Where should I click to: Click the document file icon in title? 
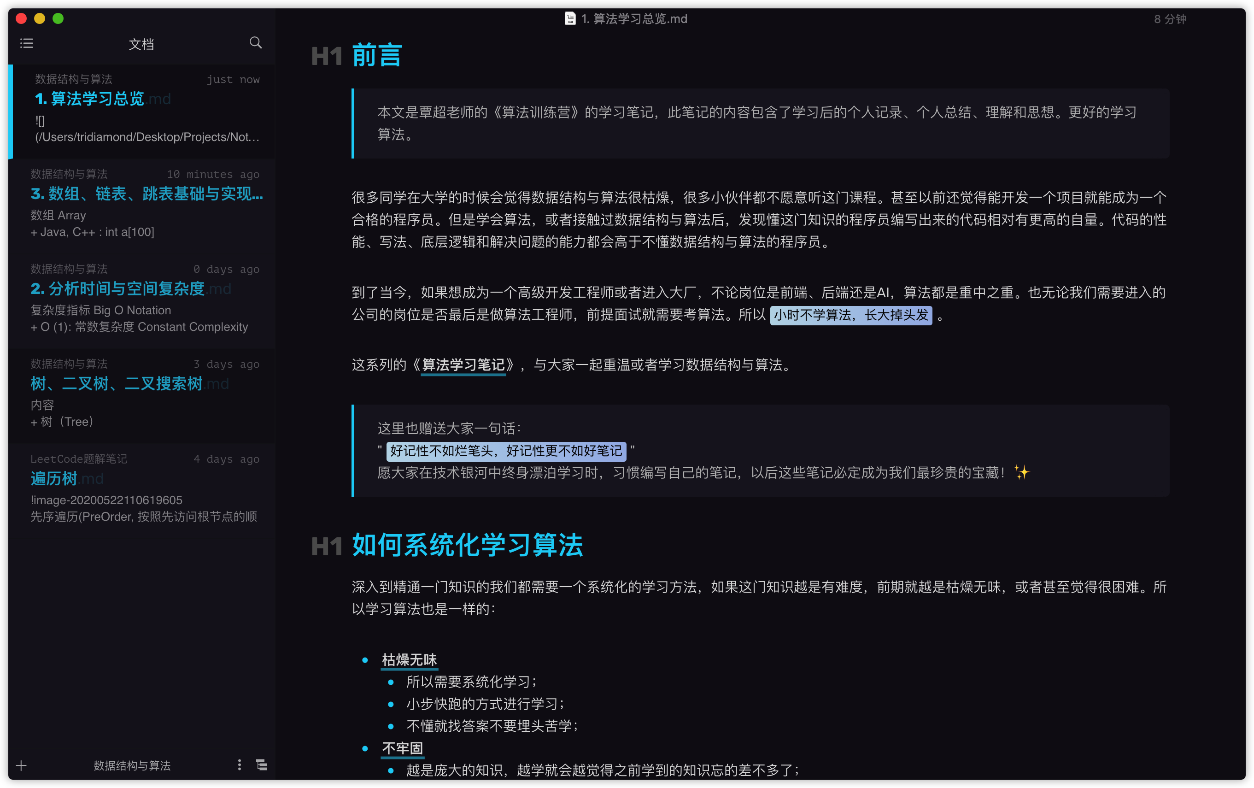tap(570, 19)
